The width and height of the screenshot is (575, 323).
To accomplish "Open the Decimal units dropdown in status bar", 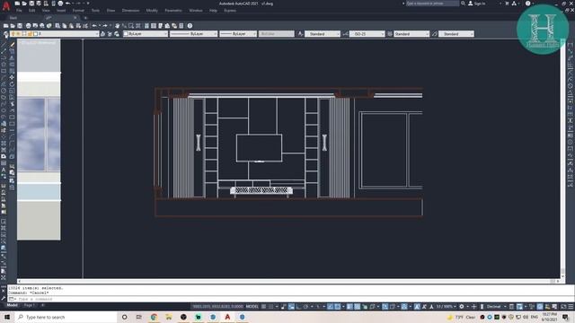I will click(x=495, y=307).
